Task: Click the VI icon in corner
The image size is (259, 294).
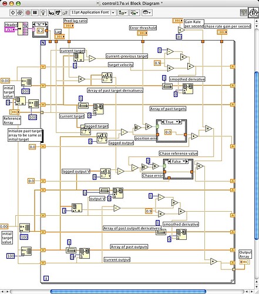Action: tap(254, 13)
